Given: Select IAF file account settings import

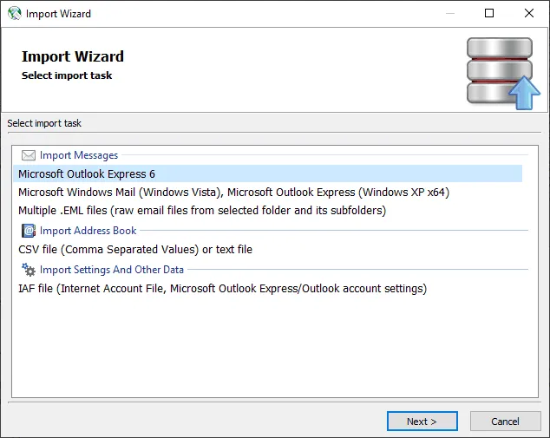Looking at the screenshot, I should 222,288.
